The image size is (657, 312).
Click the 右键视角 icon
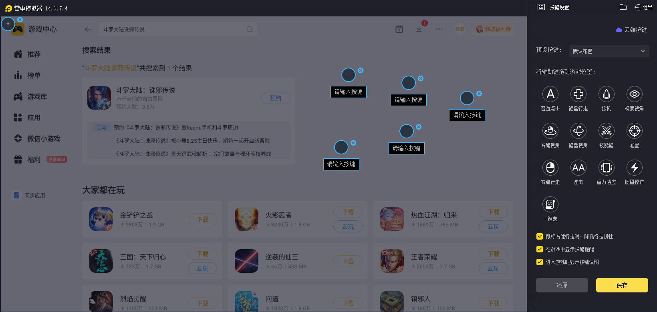(550, 131)
